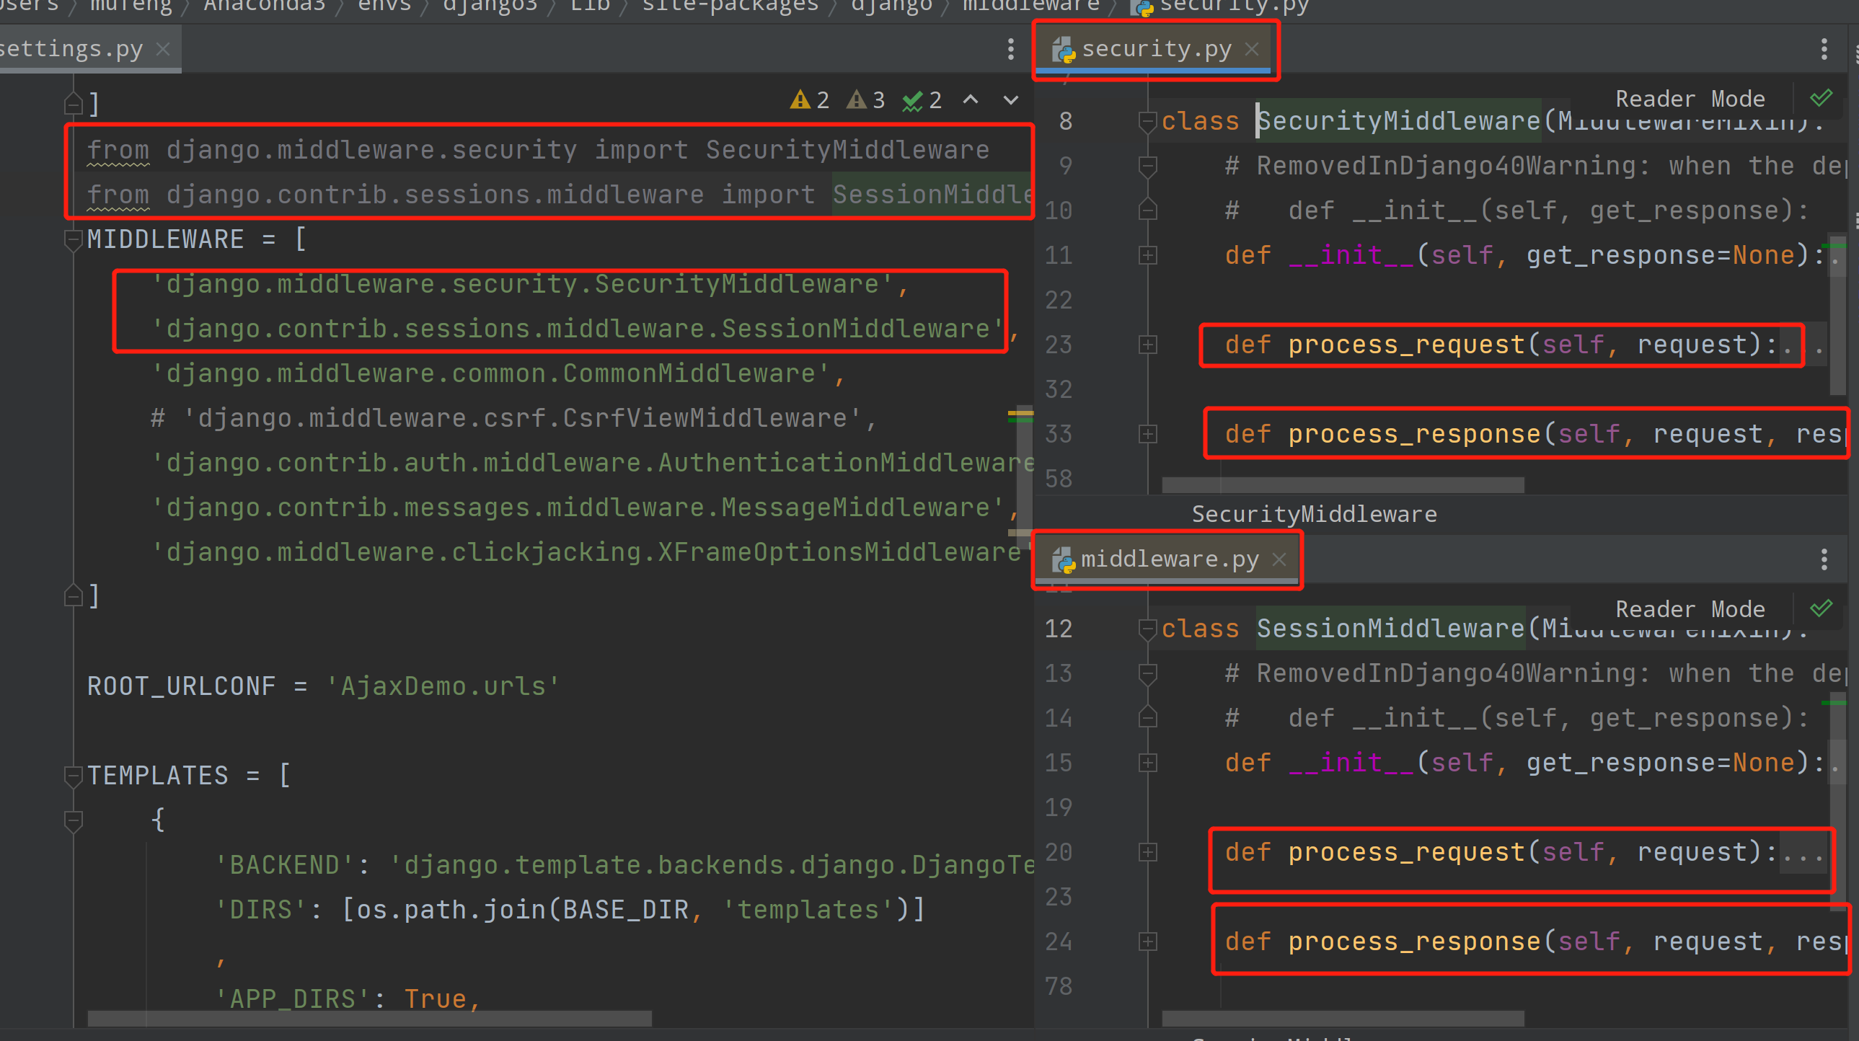Close the settings.py tab
Image resolution: width=1859 pixels, height=1041 pixels.
[163, 49]
